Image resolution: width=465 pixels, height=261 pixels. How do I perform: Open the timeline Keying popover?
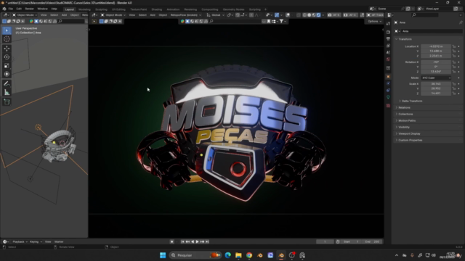coord(36,241)
